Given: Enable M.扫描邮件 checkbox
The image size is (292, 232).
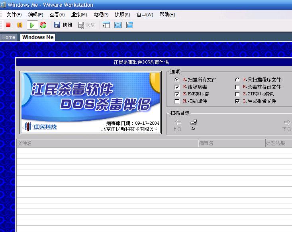Looking at the screenshot, I should coord(177,101).
